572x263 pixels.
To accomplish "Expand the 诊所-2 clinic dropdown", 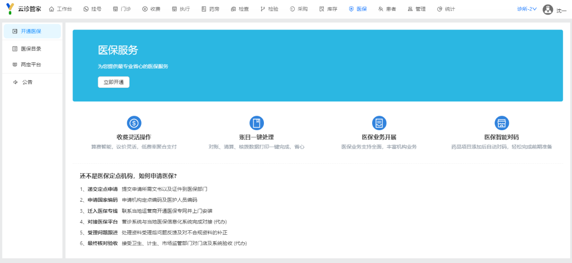I will pos(527,9).
